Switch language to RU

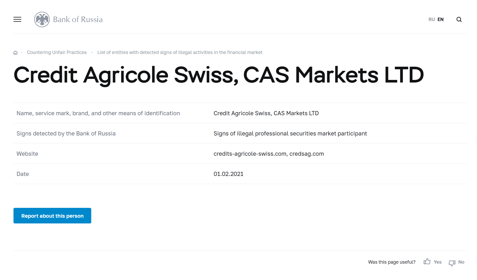click(x=431, y=19)
